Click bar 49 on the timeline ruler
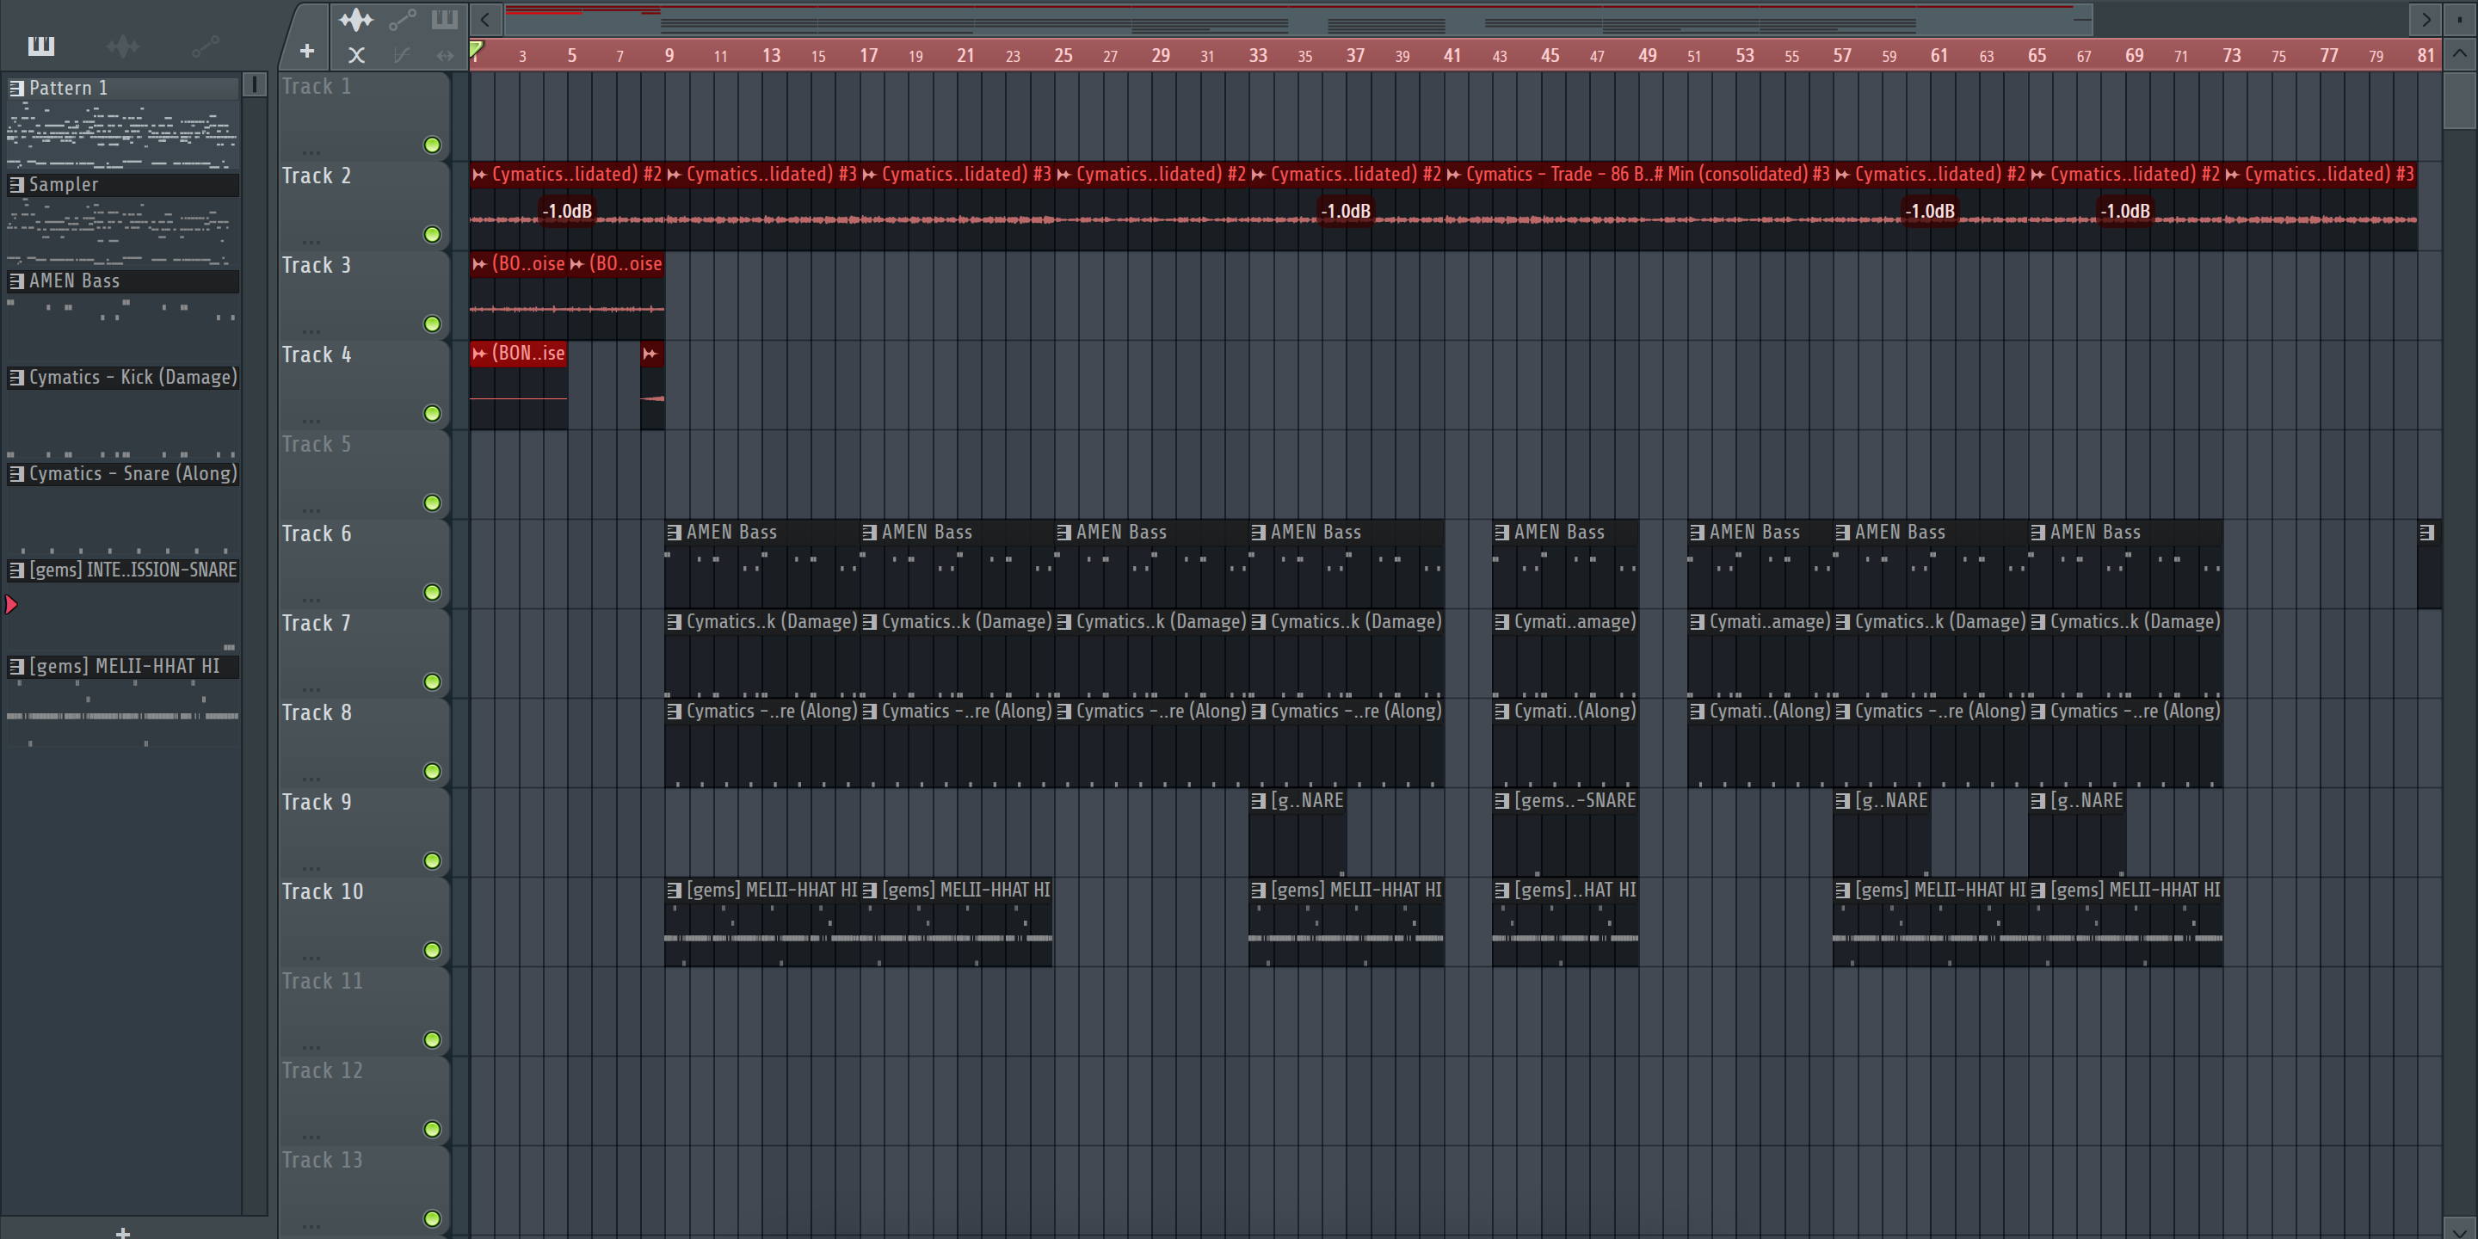 click(x=1648, y=55)
